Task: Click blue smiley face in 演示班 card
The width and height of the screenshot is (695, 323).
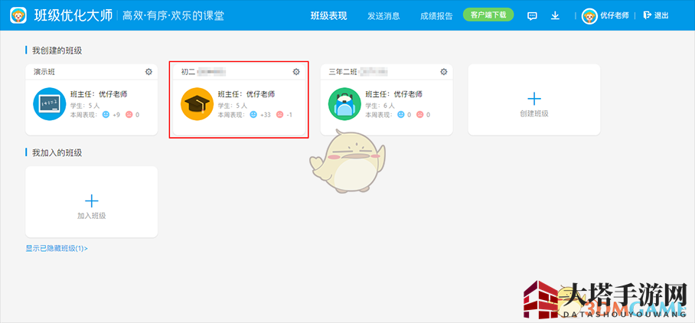Action: [106, 115]
